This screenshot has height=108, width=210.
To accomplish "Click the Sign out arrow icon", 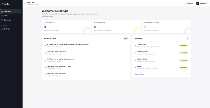I will click(x=186, y=3).
